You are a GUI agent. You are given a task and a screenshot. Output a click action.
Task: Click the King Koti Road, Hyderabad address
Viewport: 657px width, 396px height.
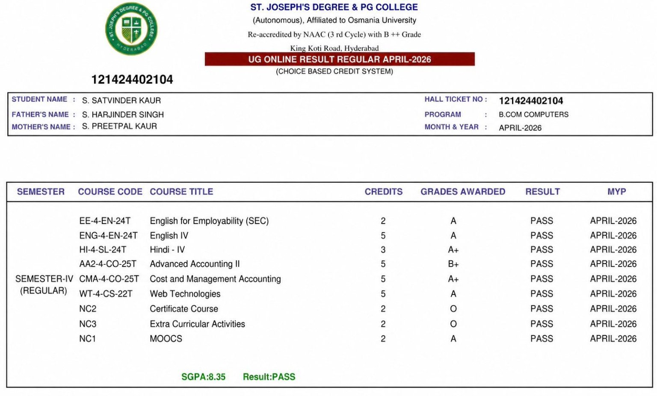334,48
